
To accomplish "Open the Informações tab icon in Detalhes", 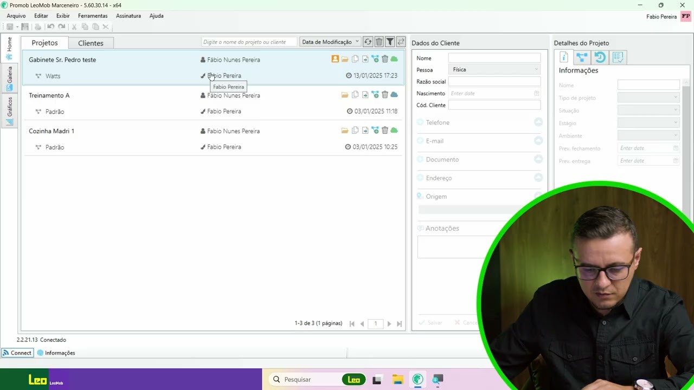I will pos(564,57).
